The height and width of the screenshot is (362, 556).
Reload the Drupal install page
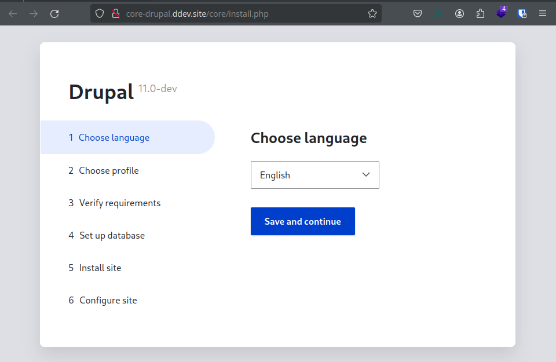(x=54, y=13)
